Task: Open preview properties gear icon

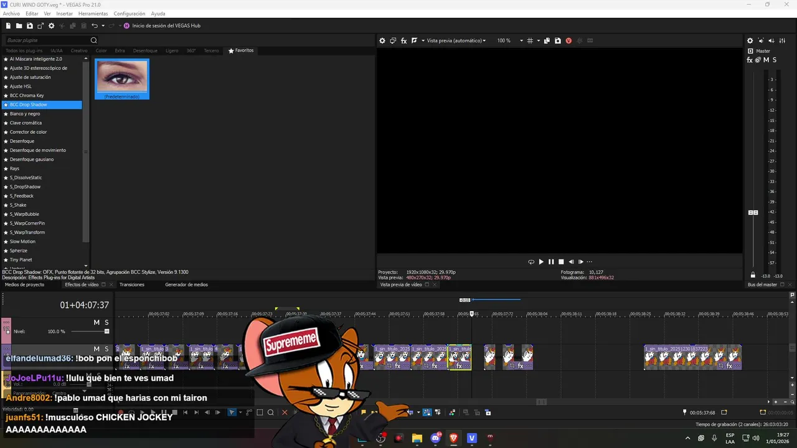Action: pos(382,40)
